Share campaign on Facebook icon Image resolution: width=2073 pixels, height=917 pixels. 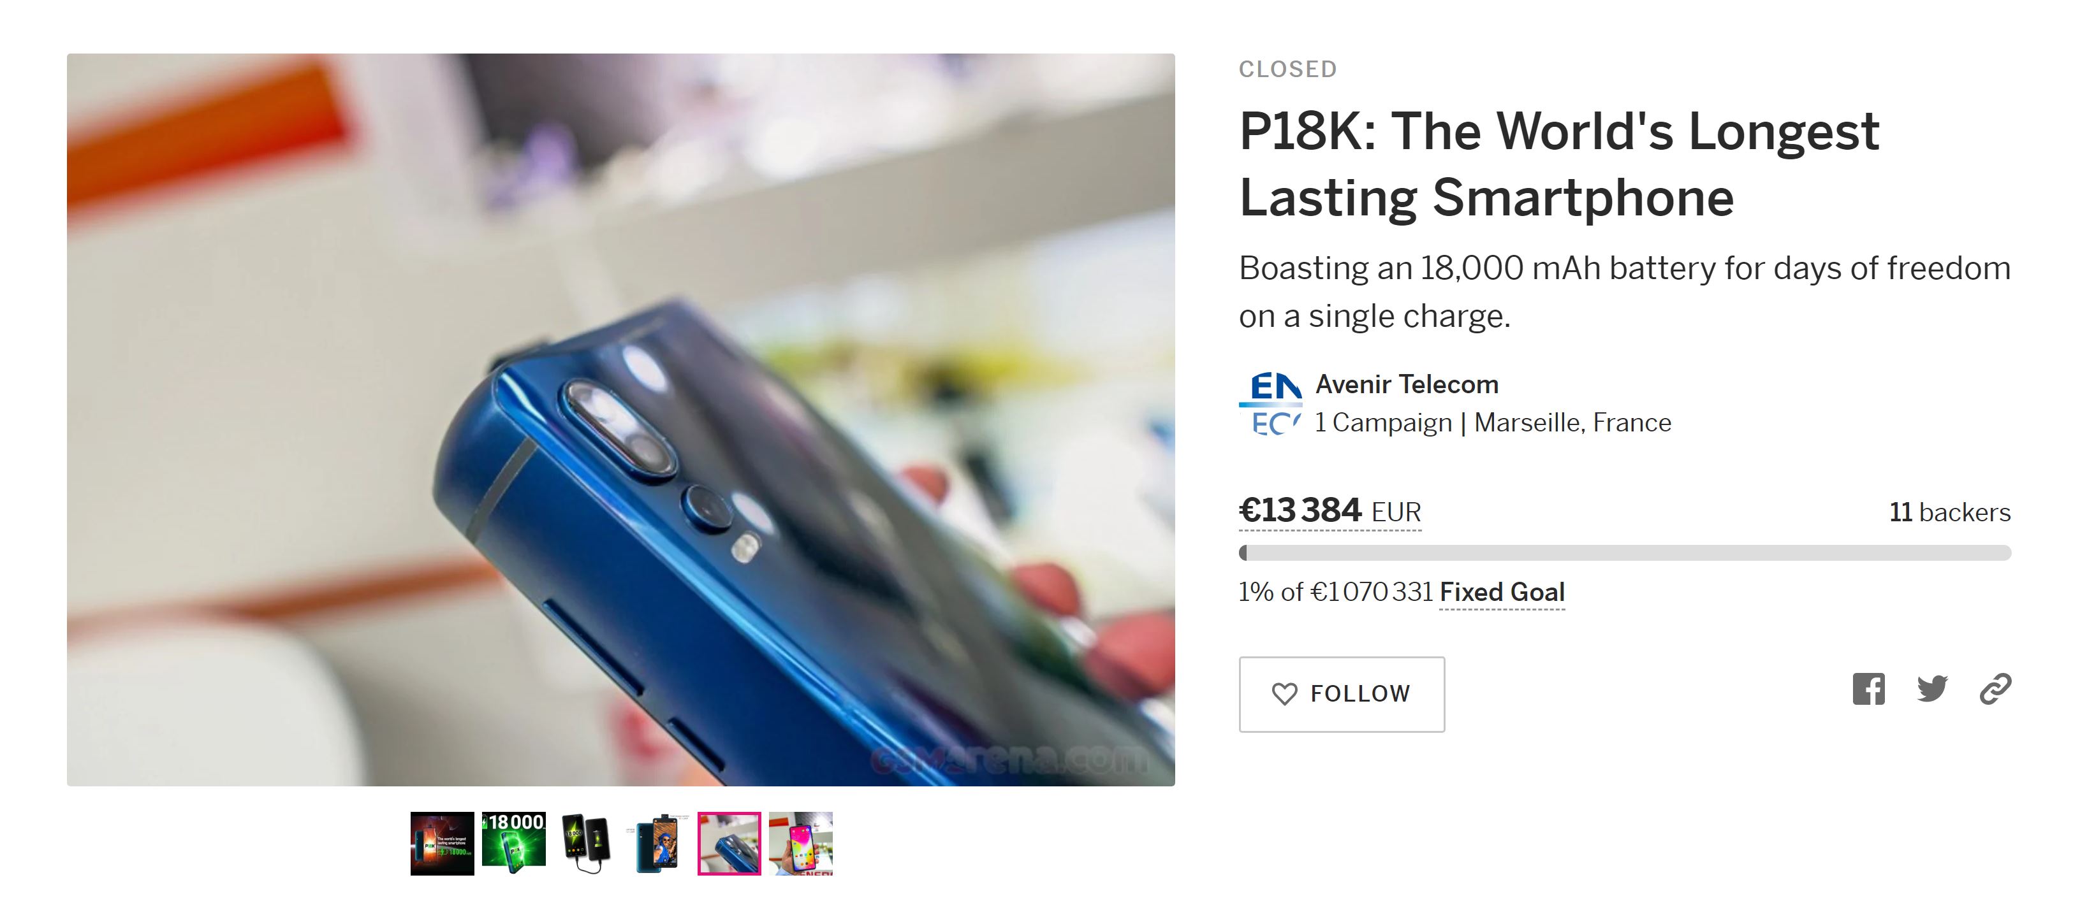(1868, 689)
